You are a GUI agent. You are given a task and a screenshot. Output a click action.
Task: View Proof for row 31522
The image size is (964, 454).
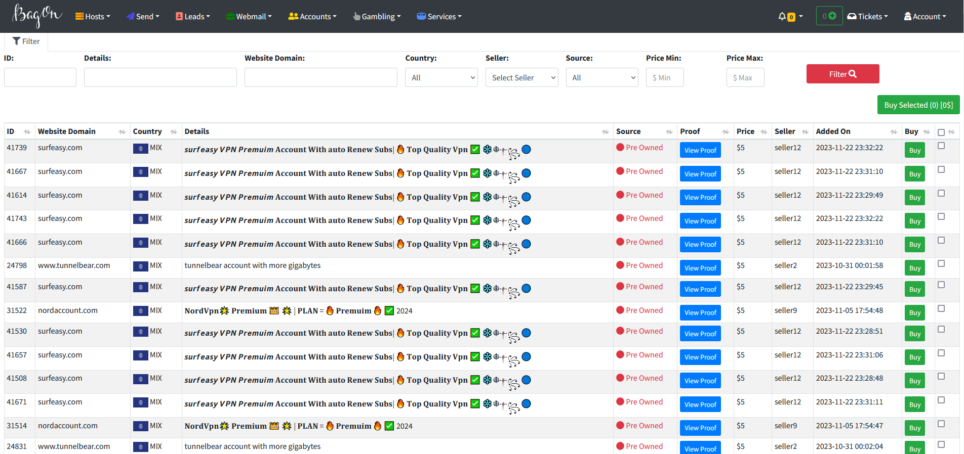[x=700, y=312]
